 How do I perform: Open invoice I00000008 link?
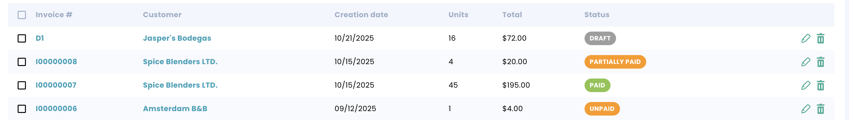pos(56,62)
